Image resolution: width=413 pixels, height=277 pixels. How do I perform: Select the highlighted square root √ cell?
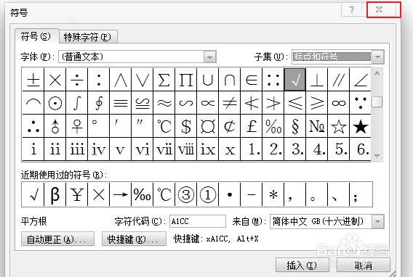295,80
